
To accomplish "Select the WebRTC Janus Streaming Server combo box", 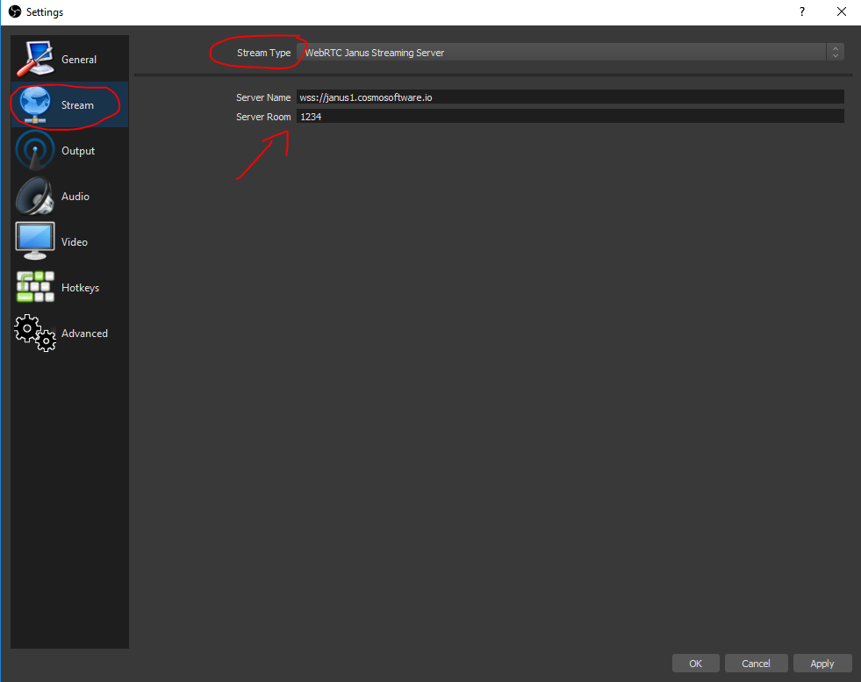I will point(570,52).
